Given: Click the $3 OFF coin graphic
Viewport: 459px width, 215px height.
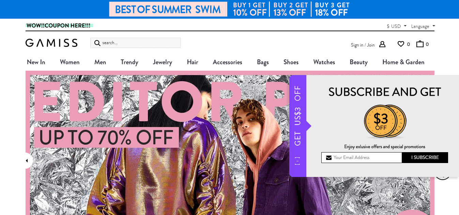Looking at the screenshot, I should coord(384,122).
